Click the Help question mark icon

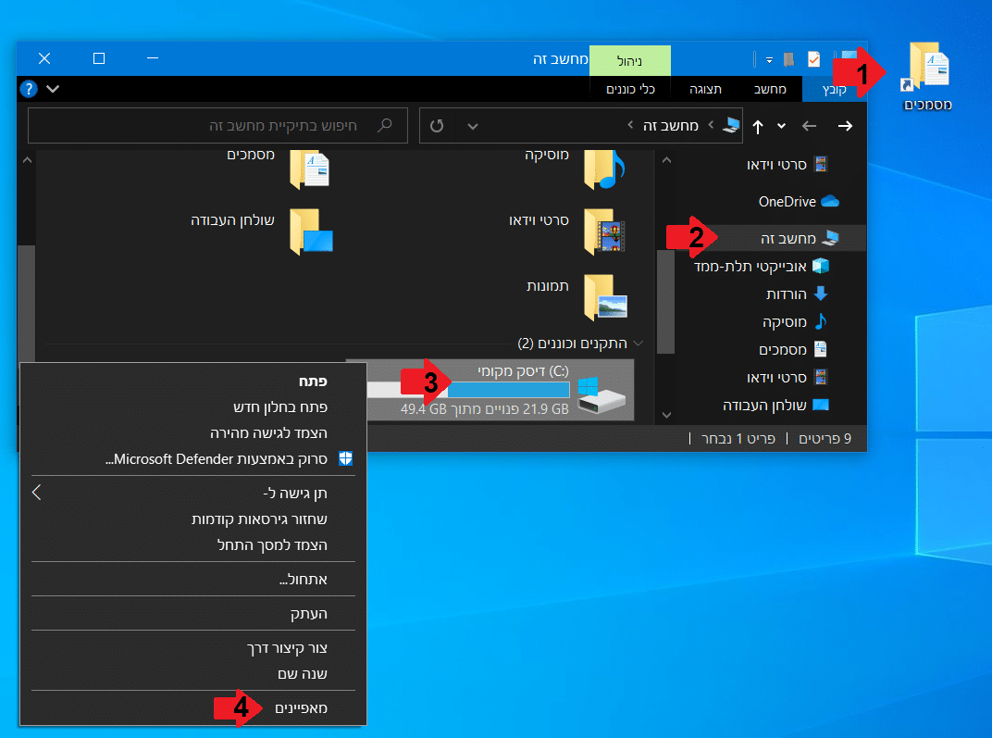pyautogui.click(x=29, y=89)
